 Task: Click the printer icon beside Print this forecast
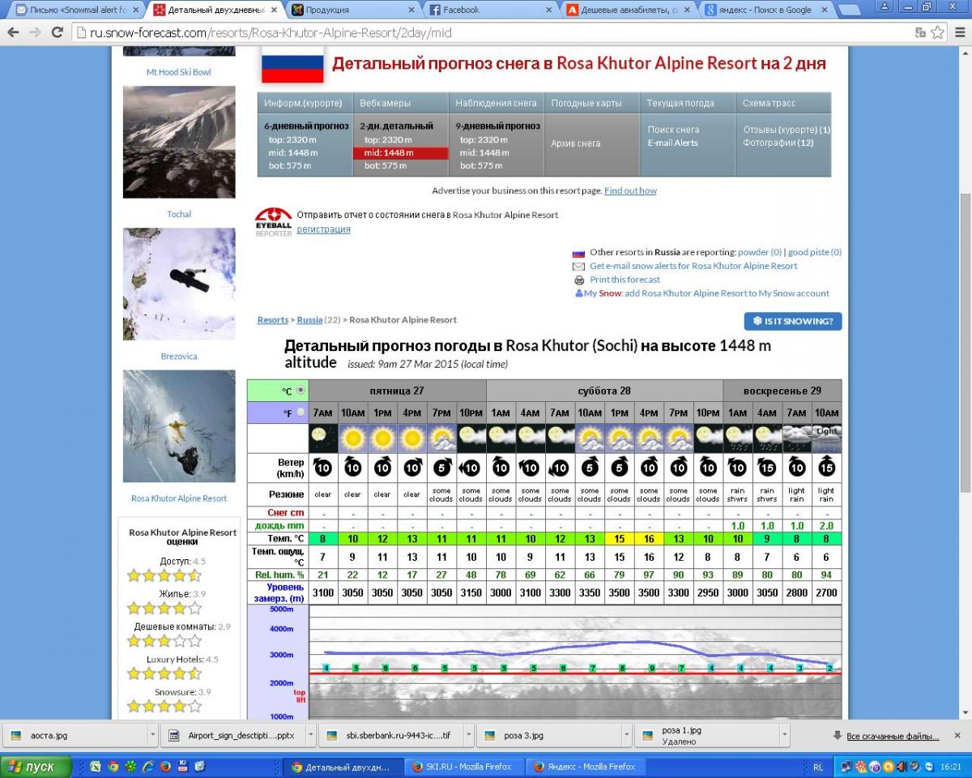(x=579, y=280)
